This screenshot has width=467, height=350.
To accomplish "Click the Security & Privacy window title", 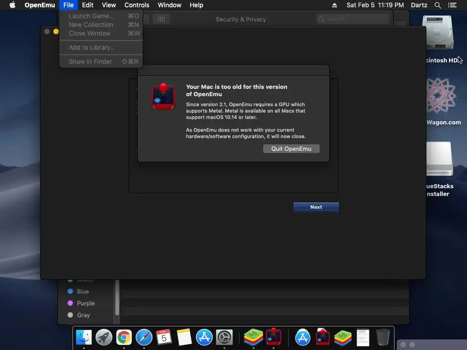I will [241, 19].
